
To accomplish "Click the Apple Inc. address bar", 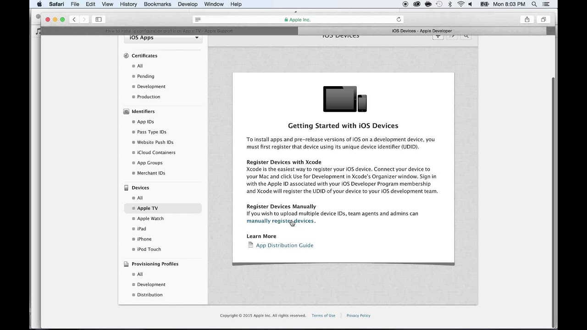I will click(x=298, y=20).
